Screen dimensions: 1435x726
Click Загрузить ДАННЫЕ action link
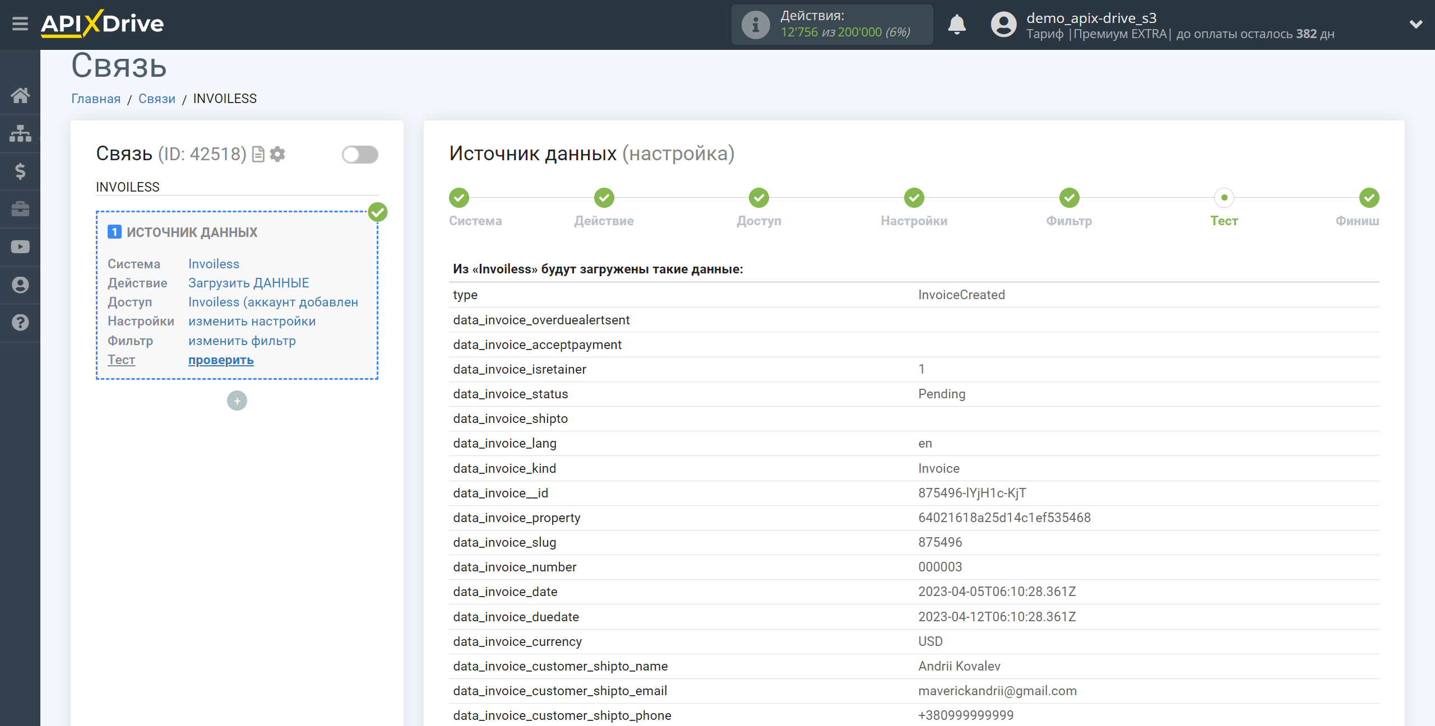249,283
